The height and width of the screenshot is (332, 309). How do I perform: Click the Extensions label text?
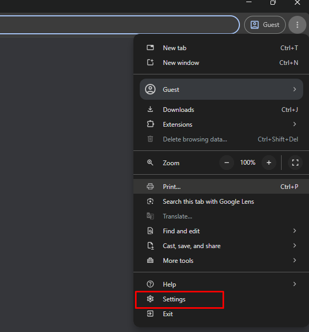tap(178, 125)
